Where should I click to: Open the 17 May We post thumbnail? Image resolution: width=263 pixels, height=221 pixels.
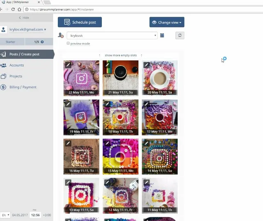pyautogui.click(x=160, y=117)
